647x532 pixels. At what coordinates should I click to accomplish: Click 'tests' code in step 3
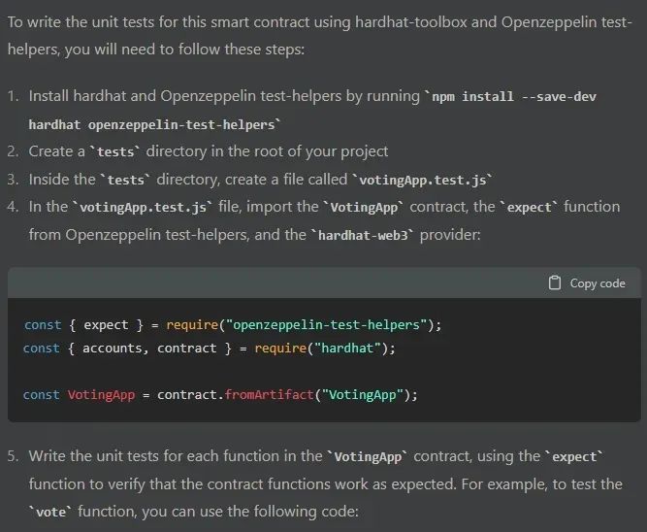[x=126, y=181]
